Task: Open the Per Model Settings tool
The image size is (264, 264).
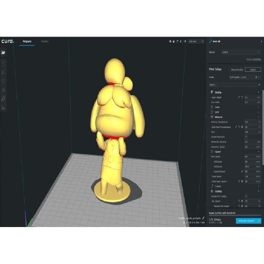Action: tap(3, 98)
